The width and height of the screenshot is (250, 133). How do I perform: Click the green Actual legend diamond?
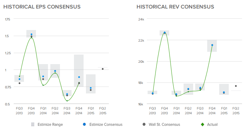click(202, 124)
